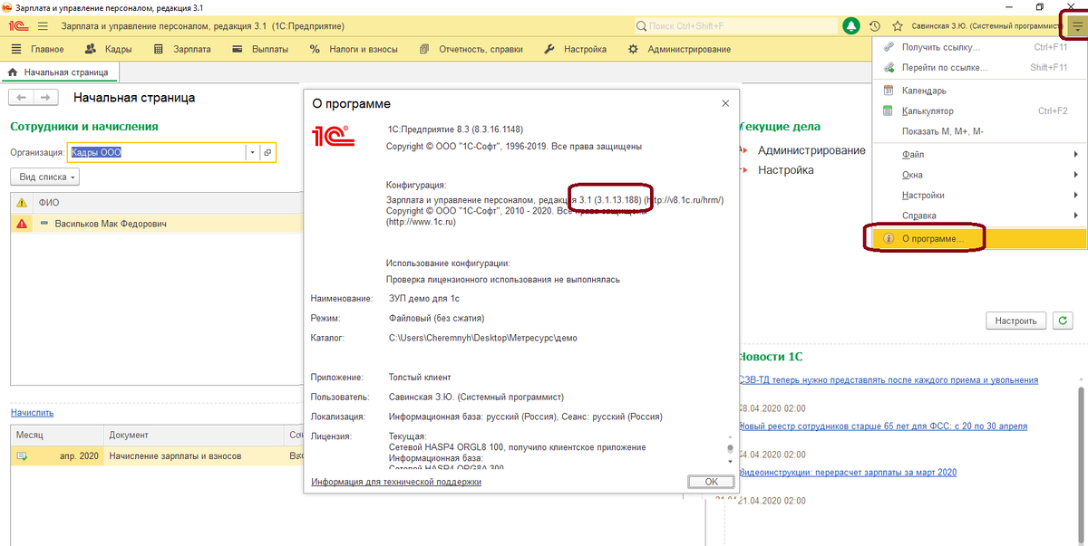Image resolution: width=1088 pixels, height=546 pixels.
Task: Go back with left arrow navigation button
Action: click(x=22, y=98)
